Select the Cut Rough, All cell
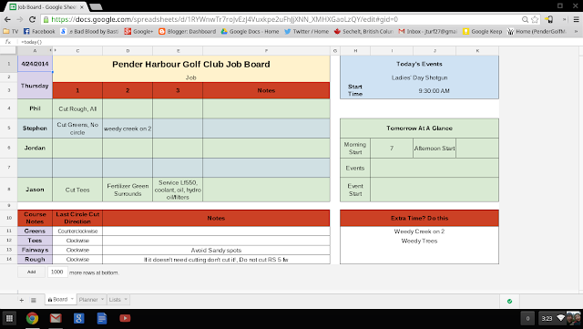This screenshot has width=583, height=329. (x=77, y=108)
